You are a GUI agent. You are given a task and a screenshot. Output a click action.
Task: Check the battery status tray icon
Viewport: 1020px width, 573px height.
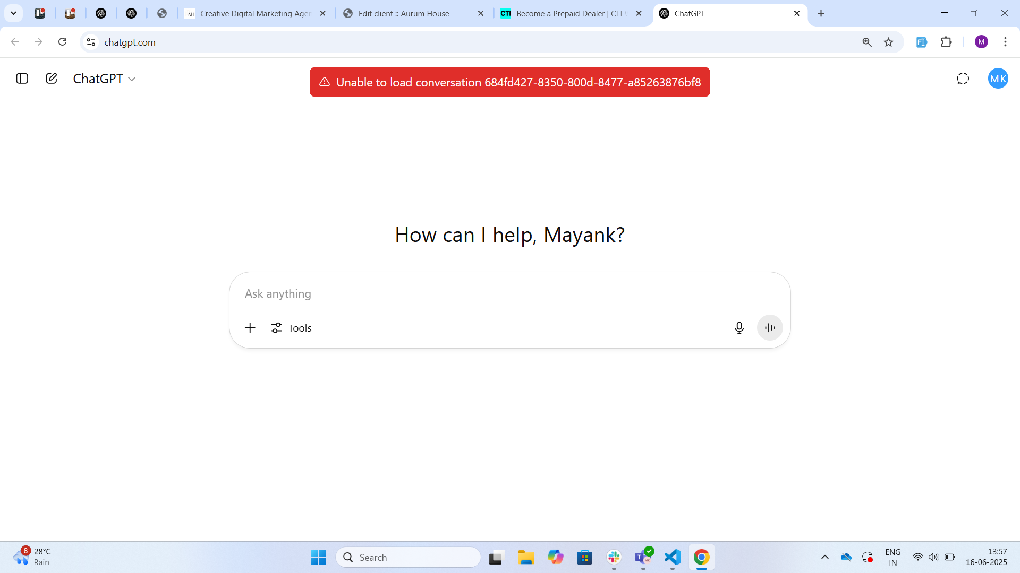[949, 557]
